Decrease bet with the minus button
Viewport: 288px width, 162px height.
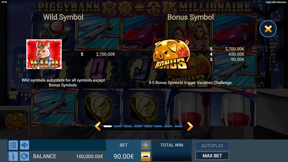(146, 156)
